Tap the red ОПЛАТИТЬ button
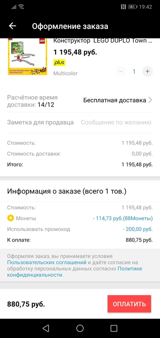Image resolution: width=160 pixels, height=338 pixels. coord(129,304)
